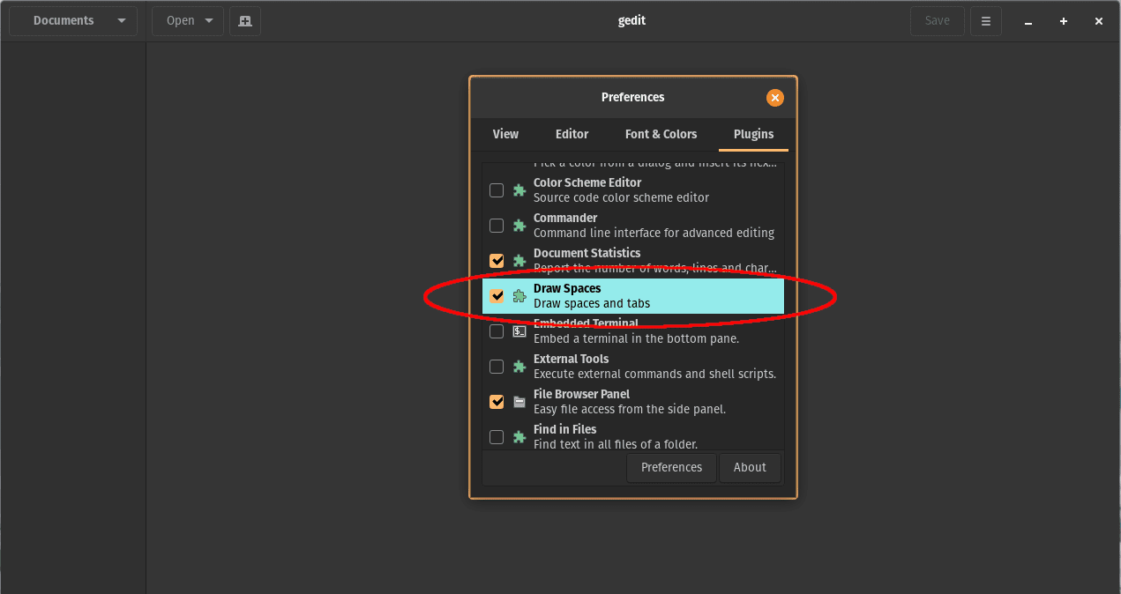Click the Draw Spaces plugin puzzle icon

519,296
